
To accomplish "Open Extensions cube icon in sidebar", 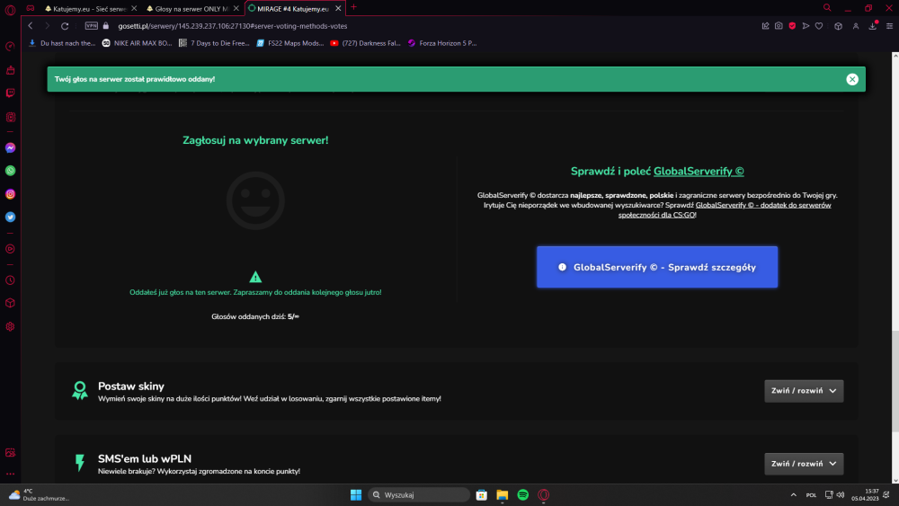I will (x=10, y=303).
